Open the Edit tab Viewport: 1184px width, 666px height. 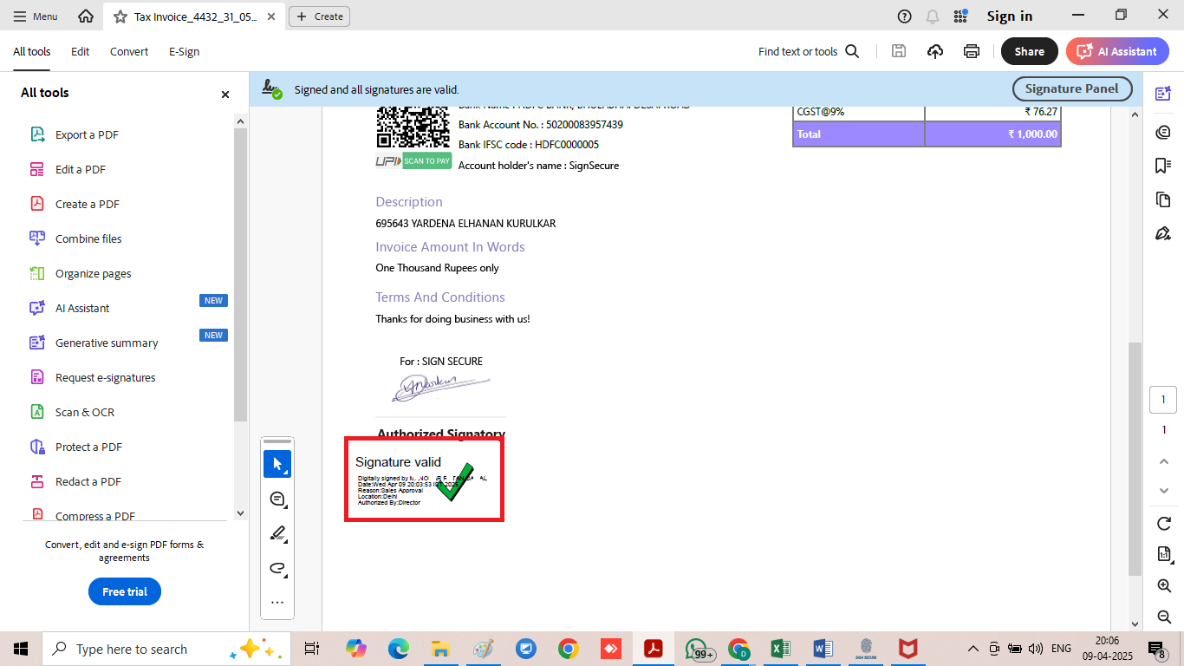point(80,51)
